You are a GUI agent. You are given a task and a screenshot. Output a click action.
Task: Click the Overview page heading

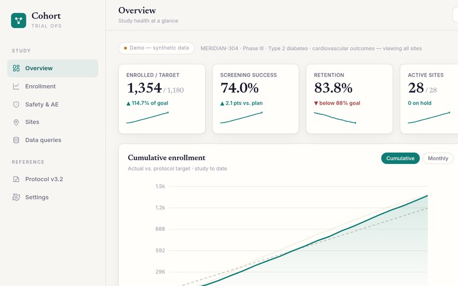[137, 10]
